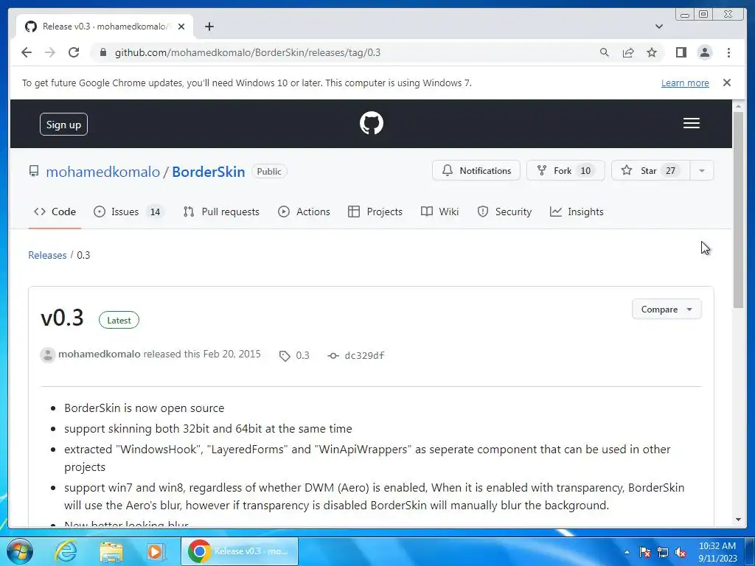Click the volume muted tray icon
The image size is (755, 566).
point(681,552)
